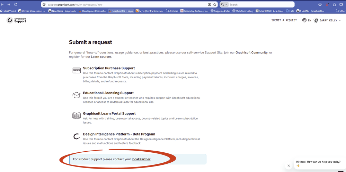Toggle the browser sidebar icon
Viewport: 346px width, 172px height.
[x=341, y=4]
